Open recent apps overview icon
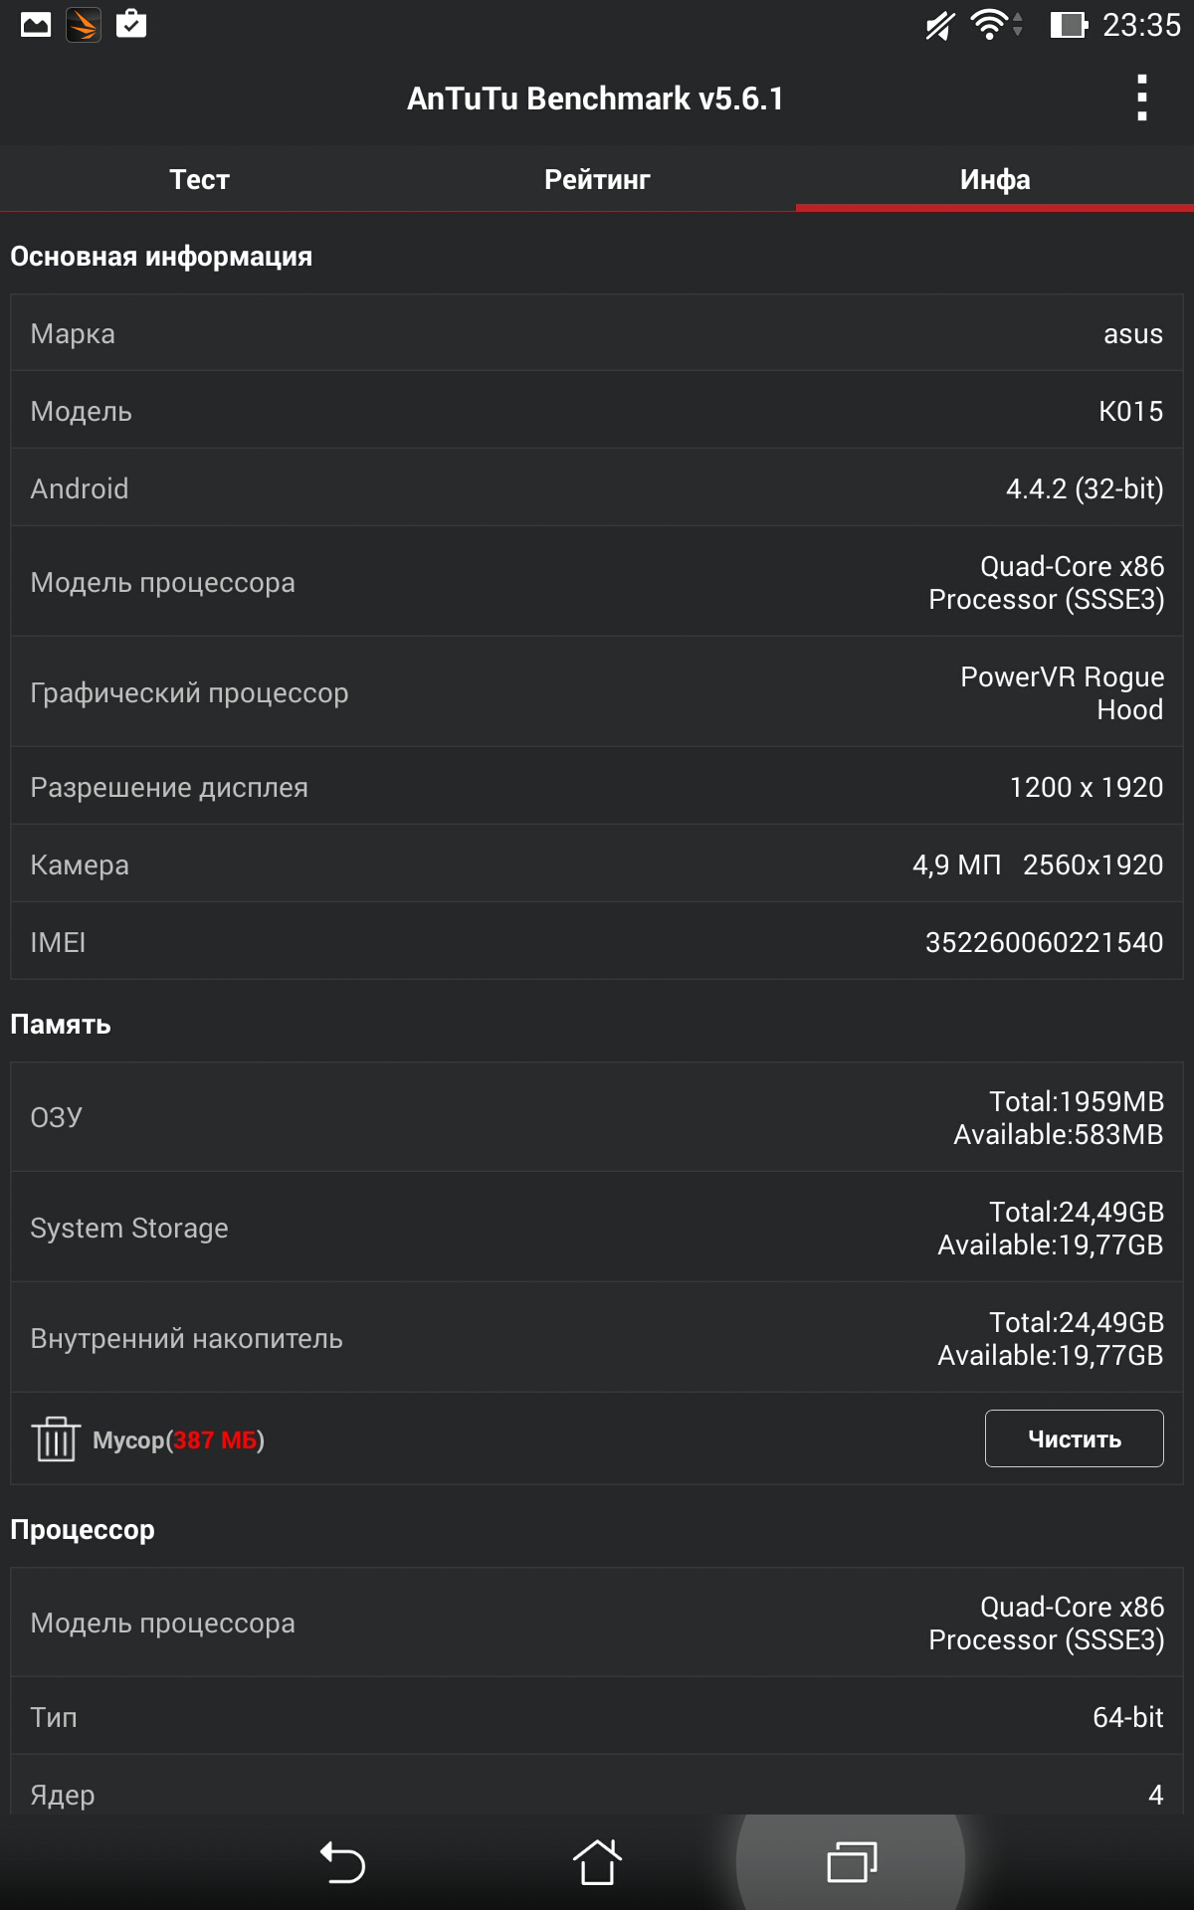This screenshot has height=1910, width=1194. point(852,1862)
